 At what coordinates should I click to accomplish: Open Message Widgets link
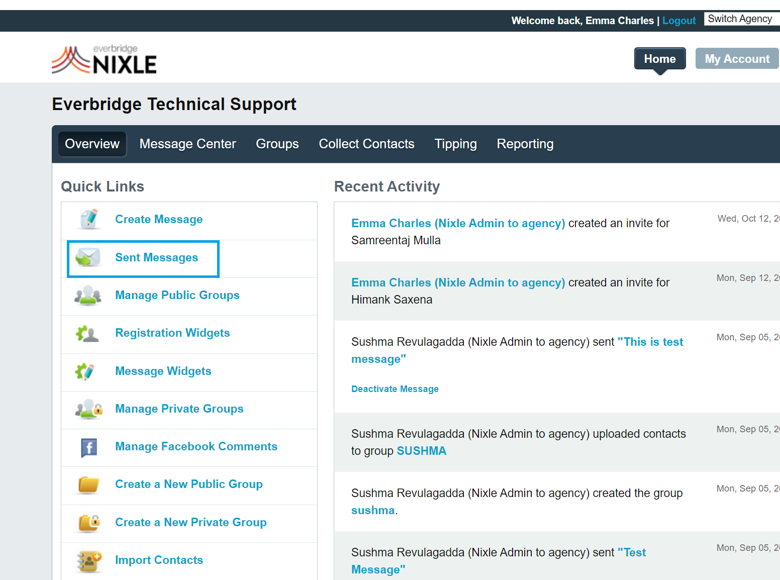point(163,371)
